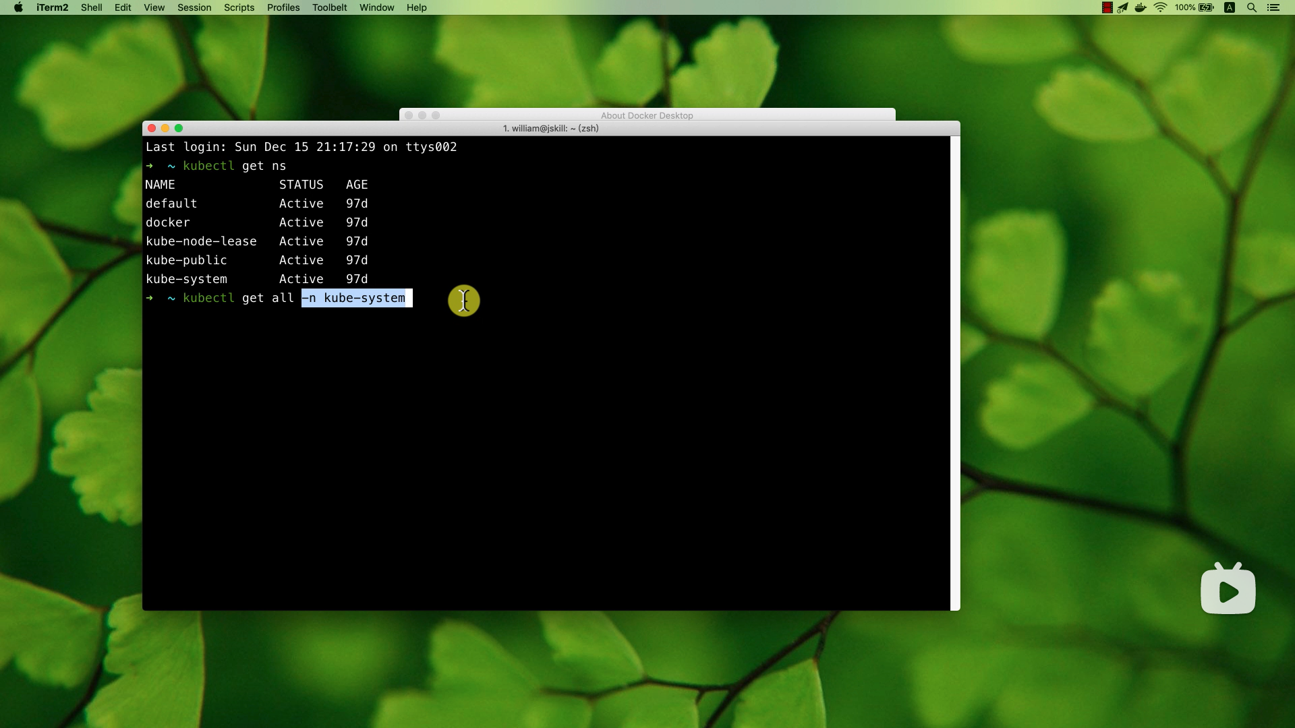The width and height of the screenshot is (1295, 728).
Task: Click the paper plane menu bar icon
Action: coord(1122,7)
